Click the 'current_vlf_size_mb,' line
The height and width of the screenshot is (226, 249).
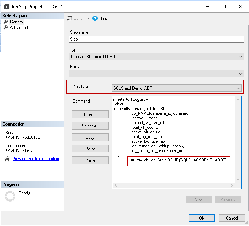[149, 123]
